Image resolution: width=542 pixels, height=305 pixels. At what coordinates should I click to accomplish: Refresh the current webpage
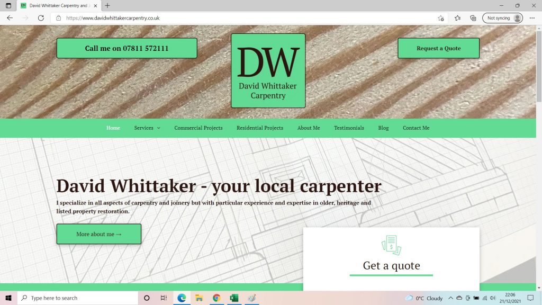[x=41, y=17]
